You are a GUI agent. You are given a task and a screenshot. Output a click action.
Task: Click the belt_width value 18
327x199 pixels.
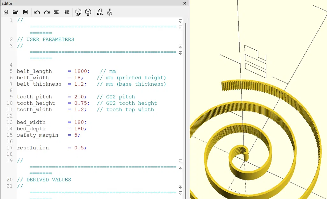click(77, 78)
